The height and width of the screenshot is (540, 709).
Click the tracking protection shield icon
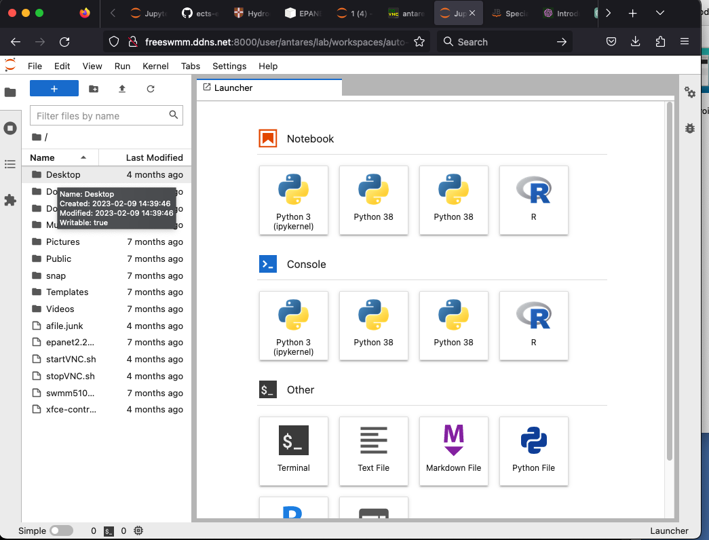tap(114, 42)
